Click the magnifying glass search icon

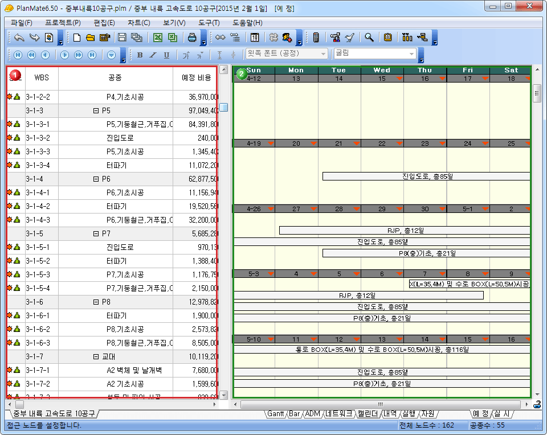click(369, 38)
